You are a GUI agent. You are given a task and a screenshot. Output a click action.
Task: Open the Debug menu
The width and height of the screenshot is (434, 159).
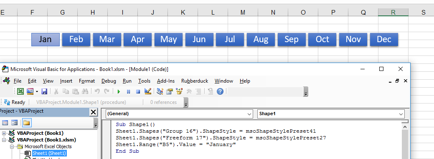109,81
